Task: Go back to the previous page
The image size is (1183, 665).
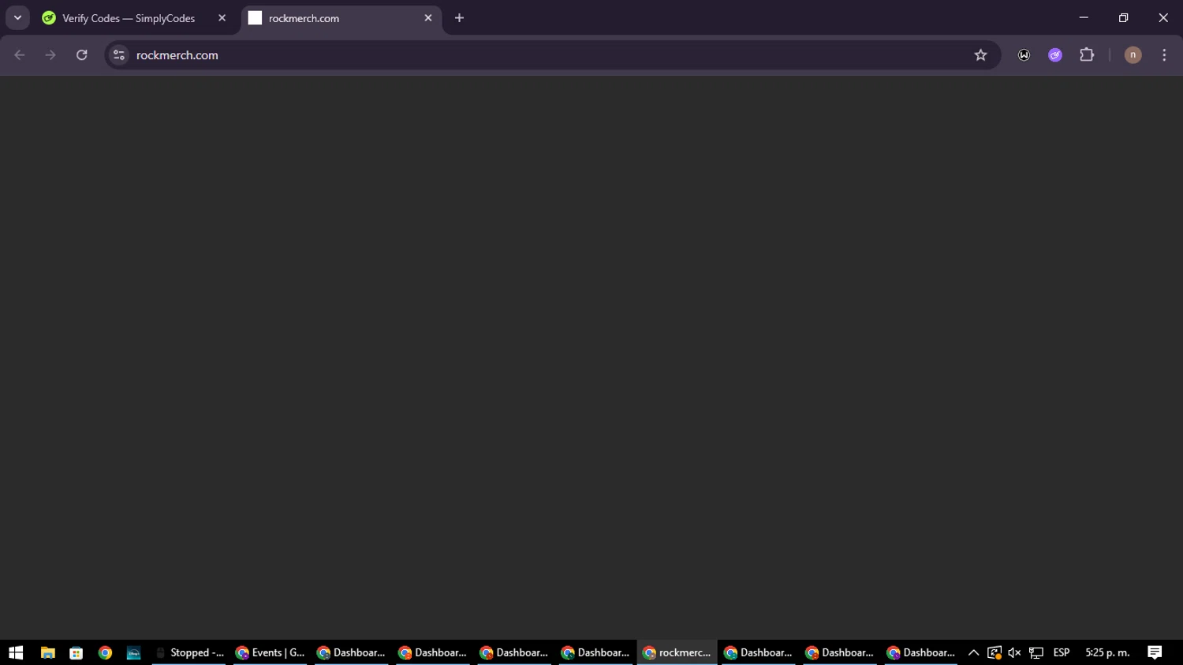Action: 20,55
